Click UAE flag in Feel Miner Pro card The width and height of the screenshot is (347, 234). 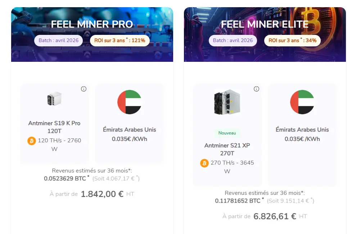[x=129, y=102]
